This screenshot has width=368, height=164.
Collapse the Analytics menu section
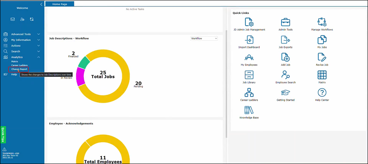coord(38,57)
